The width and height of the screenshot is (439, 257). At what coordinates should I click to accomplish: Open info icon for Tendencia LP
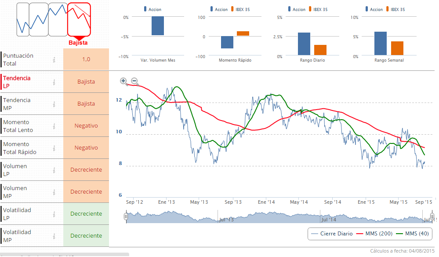point(54,82)
